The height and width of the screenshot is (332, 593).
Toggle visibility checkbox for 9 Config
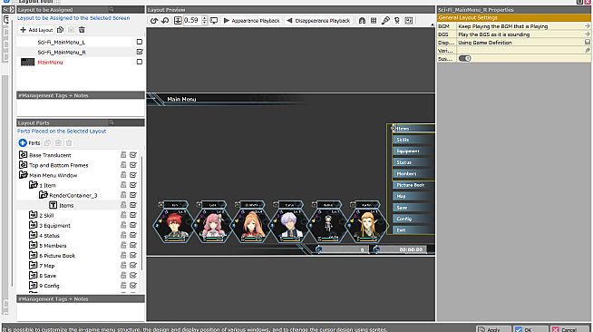click(133, 286)
